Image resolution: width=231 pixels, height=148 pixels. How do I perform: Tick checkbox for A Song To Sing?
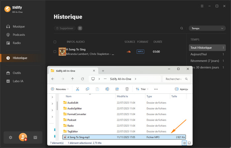pyautogui.click(x=55, y=52)
